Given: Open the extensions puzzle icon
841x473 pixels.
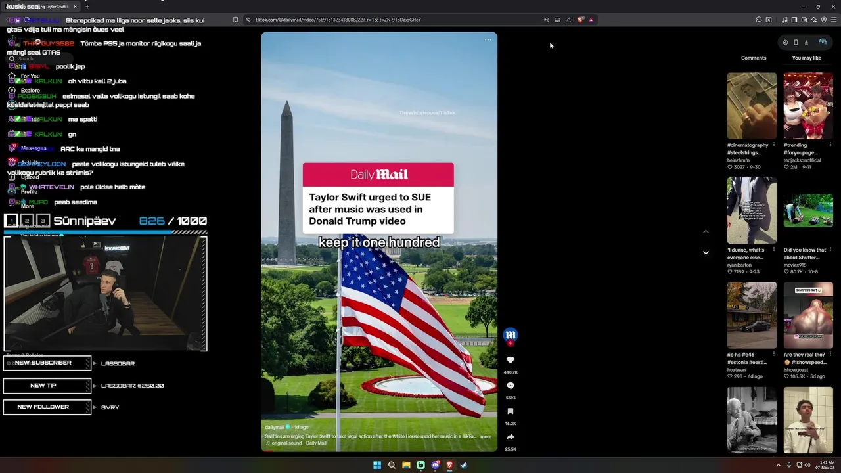Looking at the screenshot, I should point(759,20).
